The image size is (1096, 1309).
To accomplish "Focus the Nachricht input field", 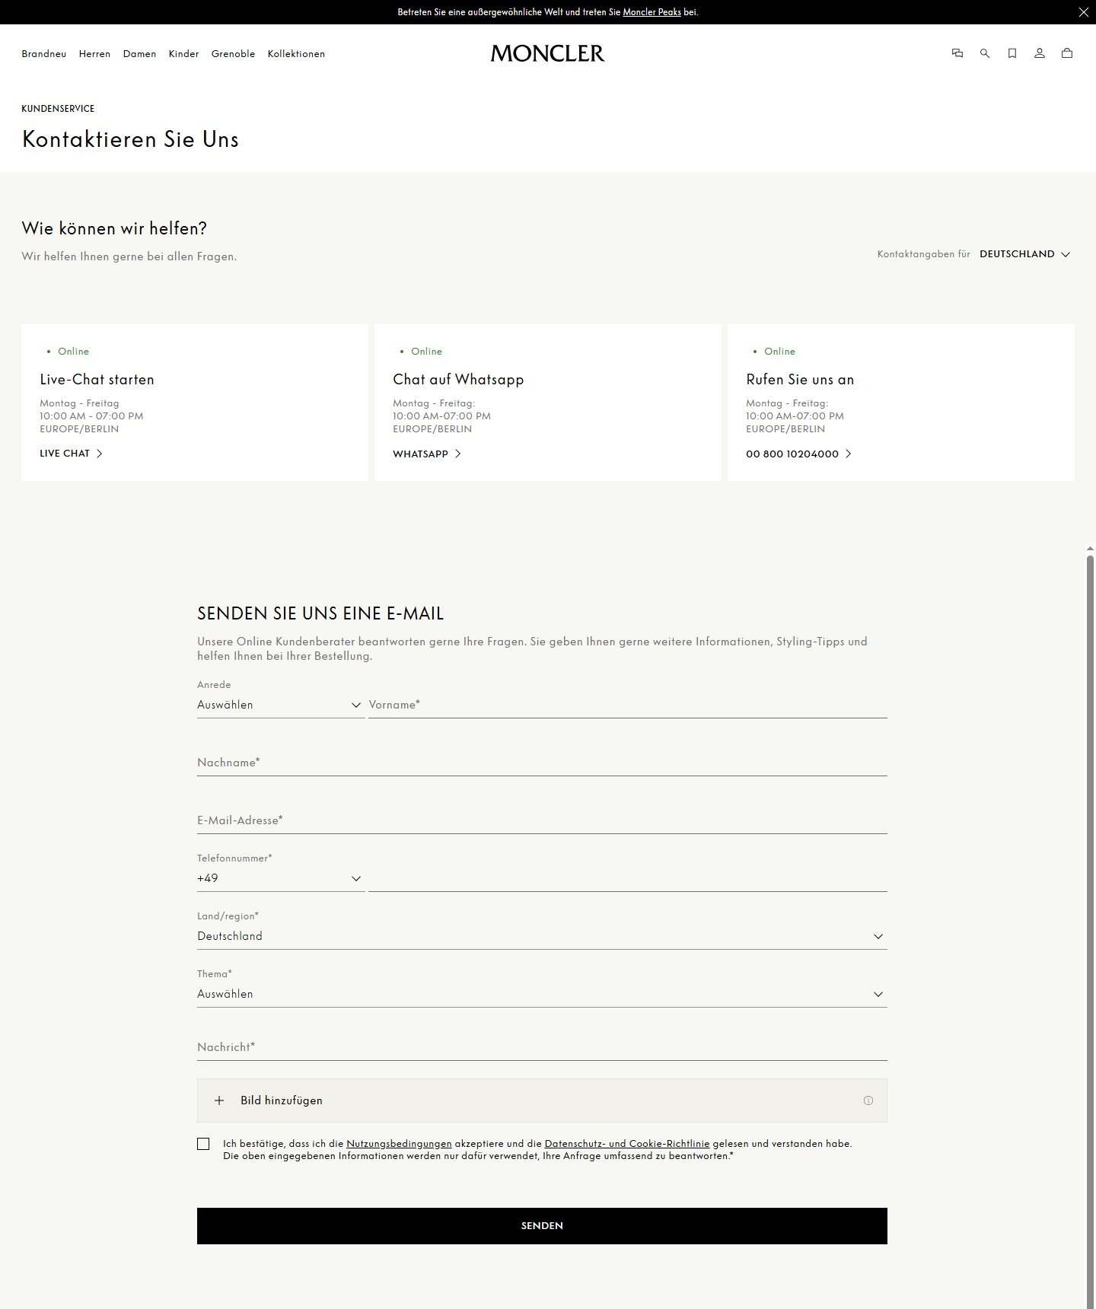I will [x=542, y=1047].
